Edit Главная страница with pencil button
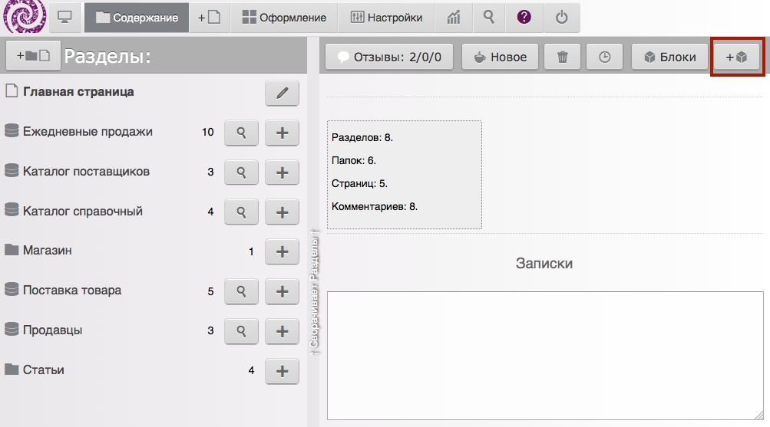Screen dimensions: 770x427 pos(282,93)
